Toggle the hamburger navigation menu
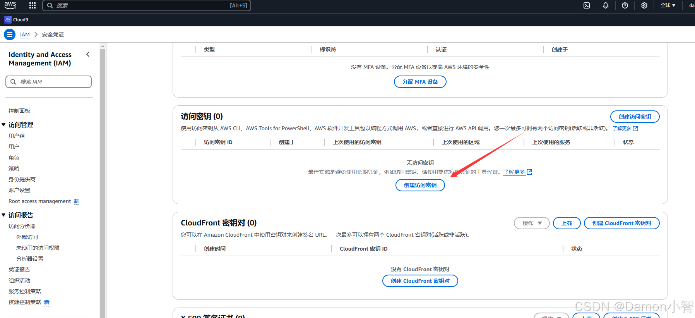 click(x=10, y=34)
